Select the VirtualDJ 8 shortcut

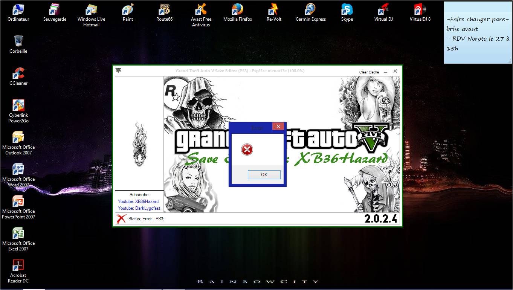coord(420,12)
